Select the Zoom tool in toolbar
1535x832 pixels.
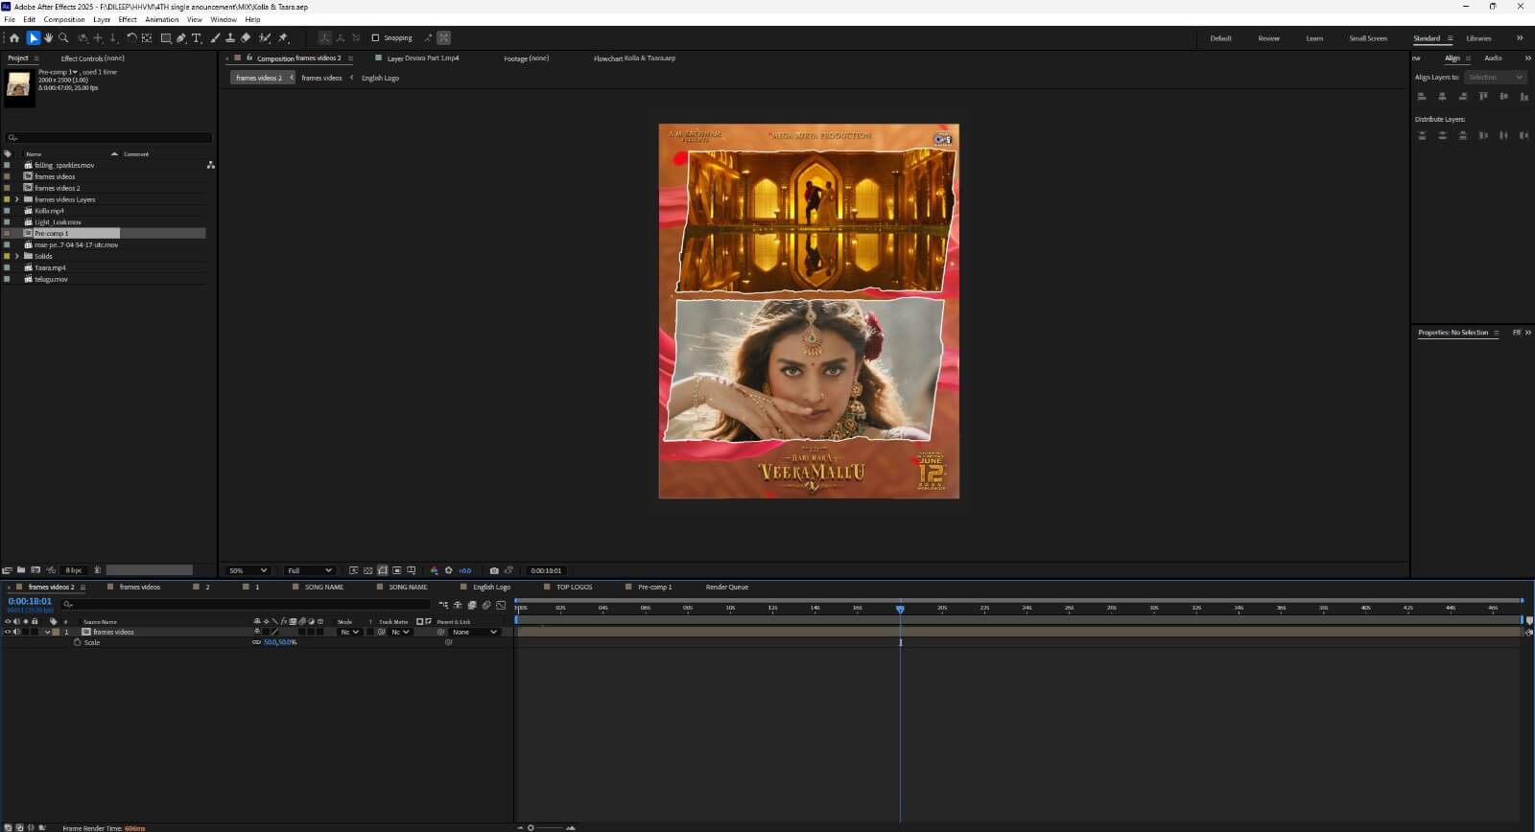point(63,38)
